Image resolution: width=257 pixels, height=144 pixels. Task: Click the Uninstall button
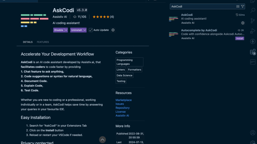pyautogui.click(x=77, y=30)
